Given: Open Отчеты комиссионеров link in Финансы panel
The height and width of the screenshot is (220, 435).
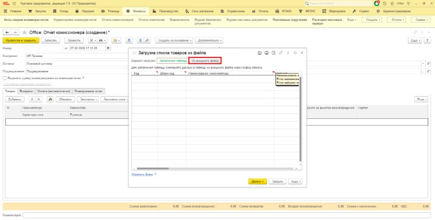Looking at the screenshot, I should [x=117, y=20].
